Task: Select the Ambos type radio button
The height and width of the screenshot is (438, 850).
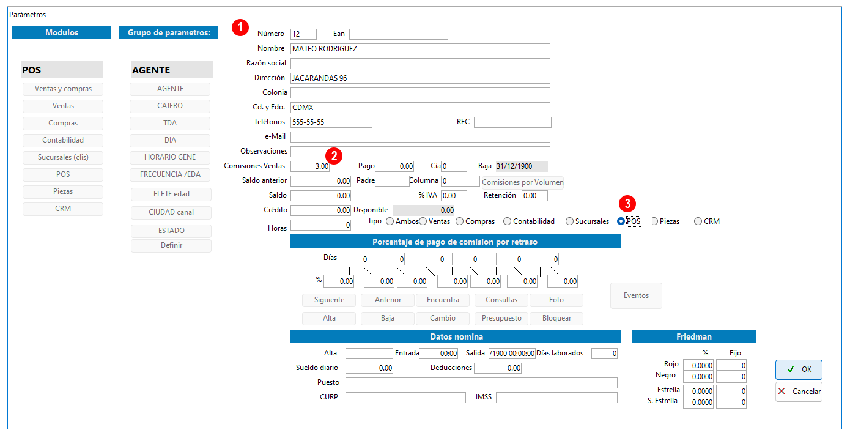Action: 390,221
